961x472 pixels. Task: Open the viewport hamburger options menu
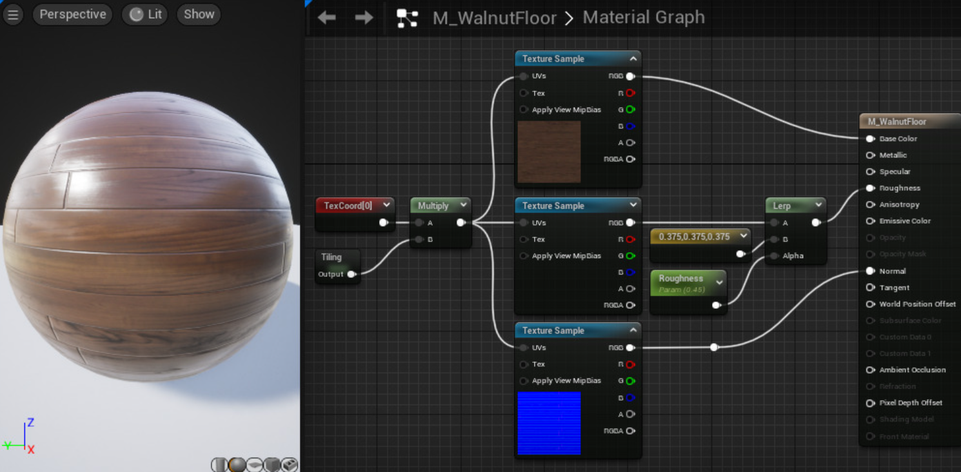(x=12, y=14)
